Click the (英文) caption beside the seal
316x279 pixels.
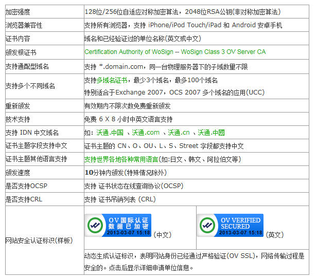coord(275,235)
